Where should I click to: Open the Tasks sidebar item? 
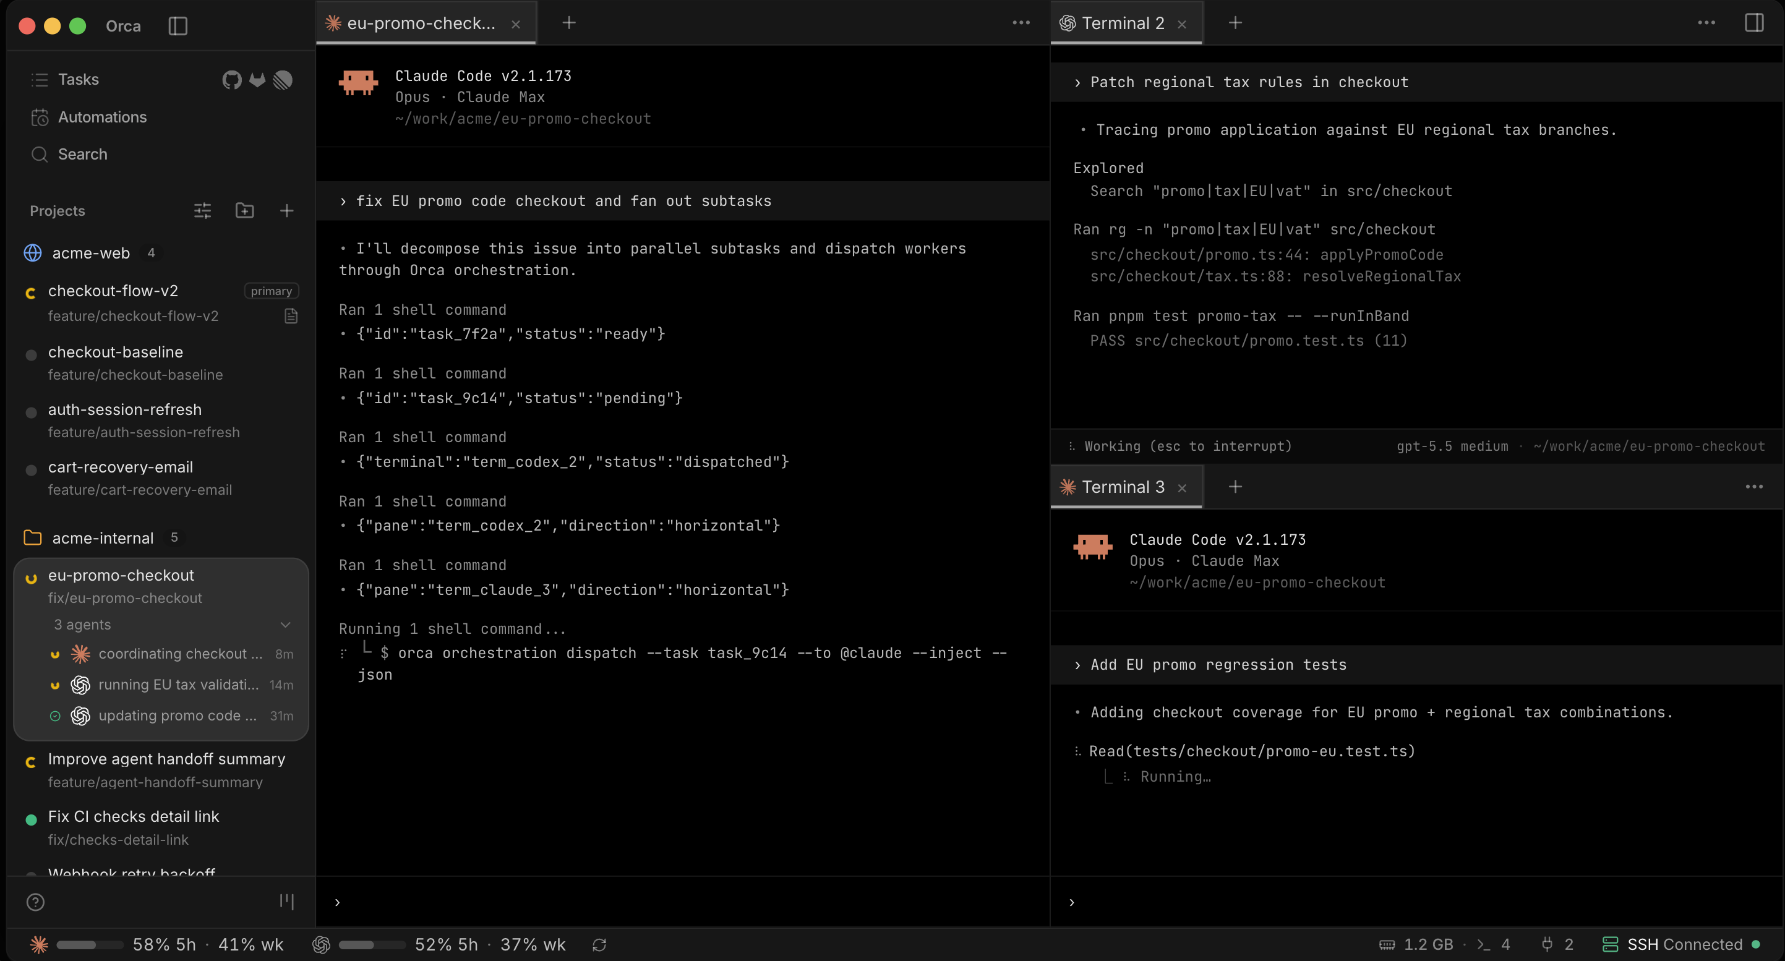tap(79, 80)
